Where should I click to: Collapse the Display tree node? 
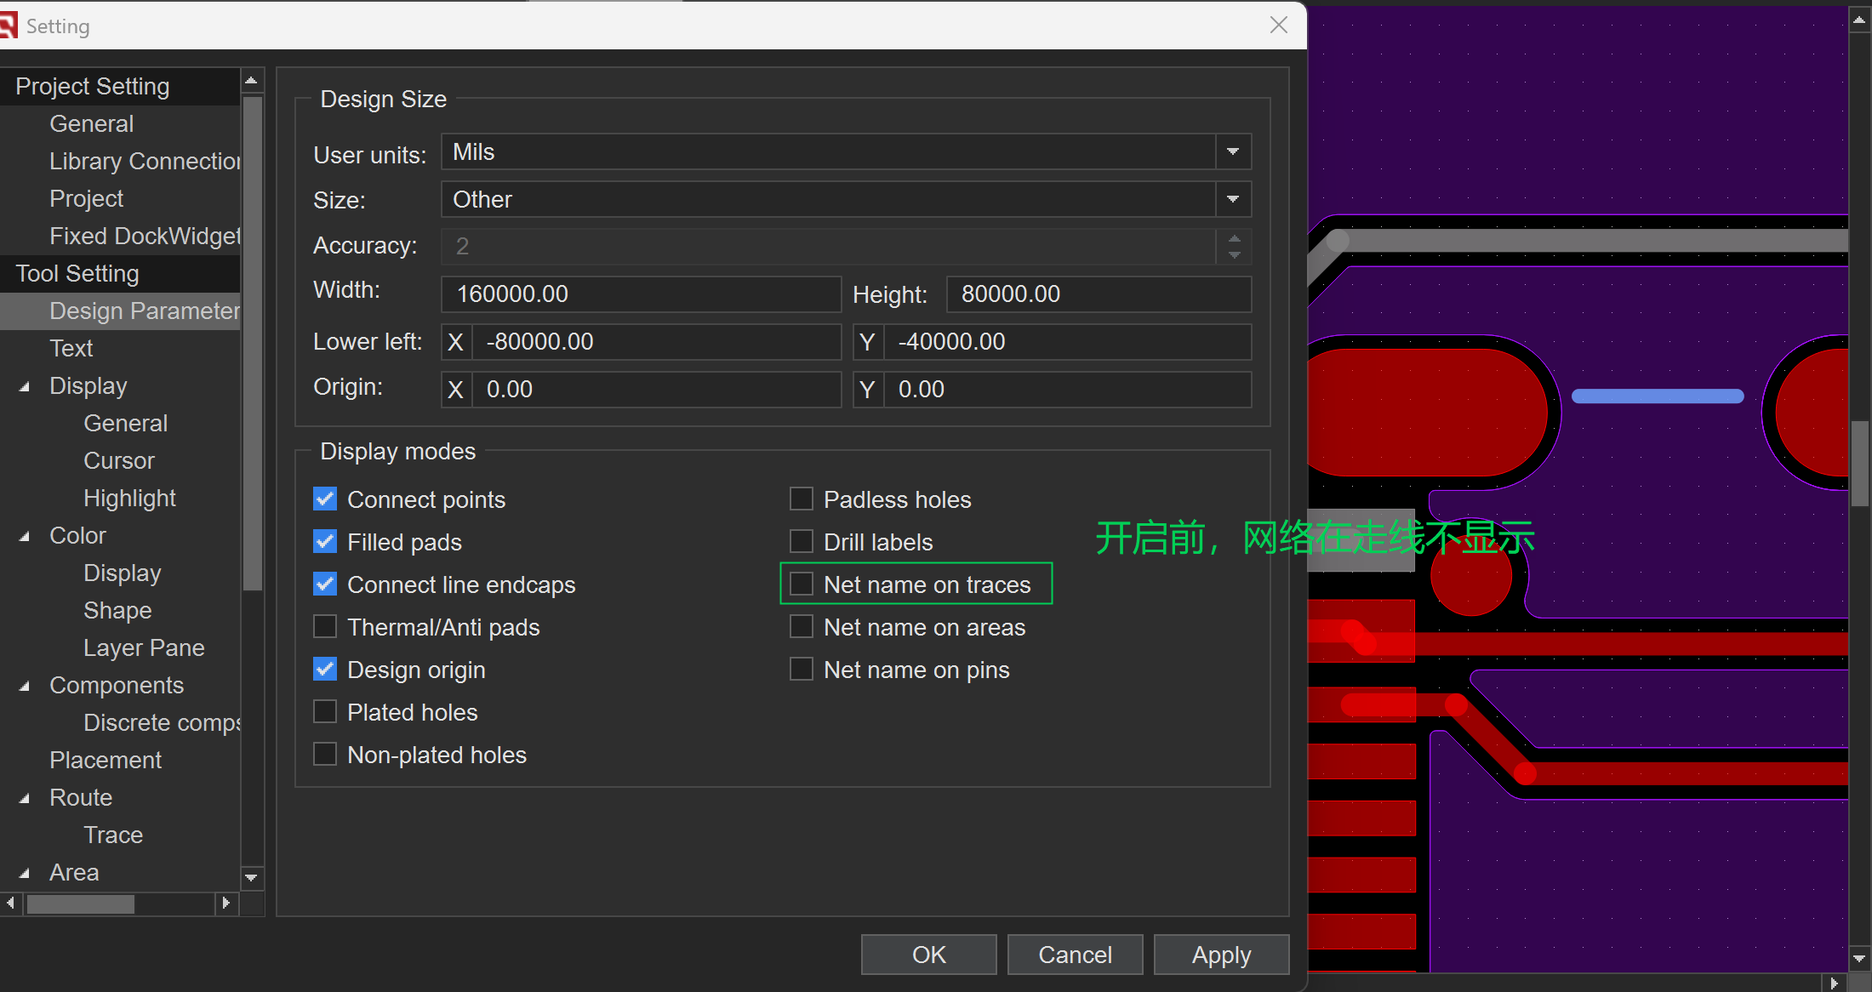click(25, 386)
